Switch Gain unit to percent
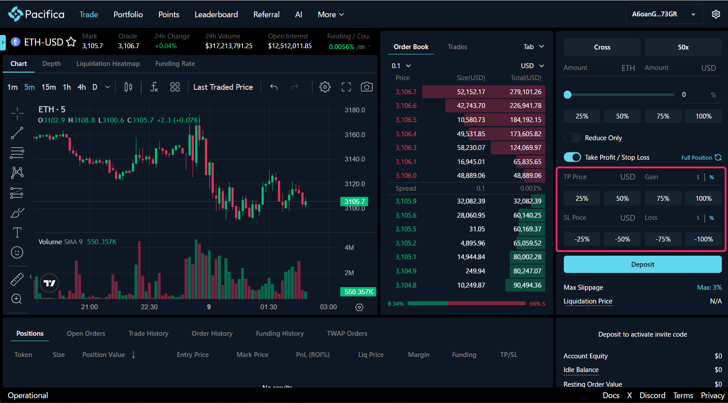Image resolution: width=728 pixels, height=403 pixels. point(712,177)
